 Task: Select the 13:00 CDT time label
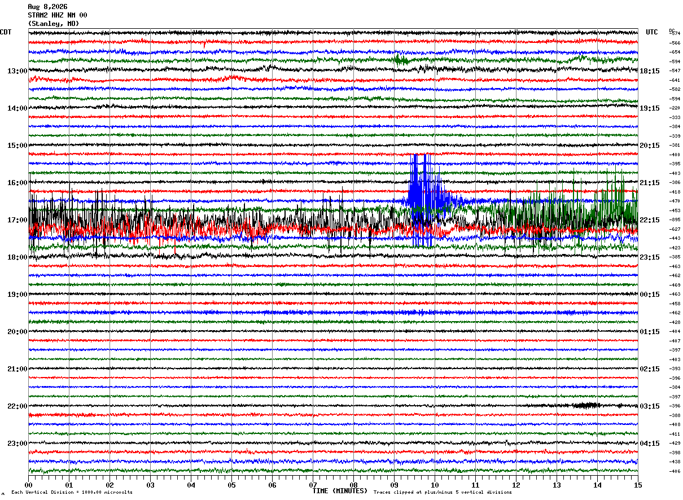coord(17,71)
